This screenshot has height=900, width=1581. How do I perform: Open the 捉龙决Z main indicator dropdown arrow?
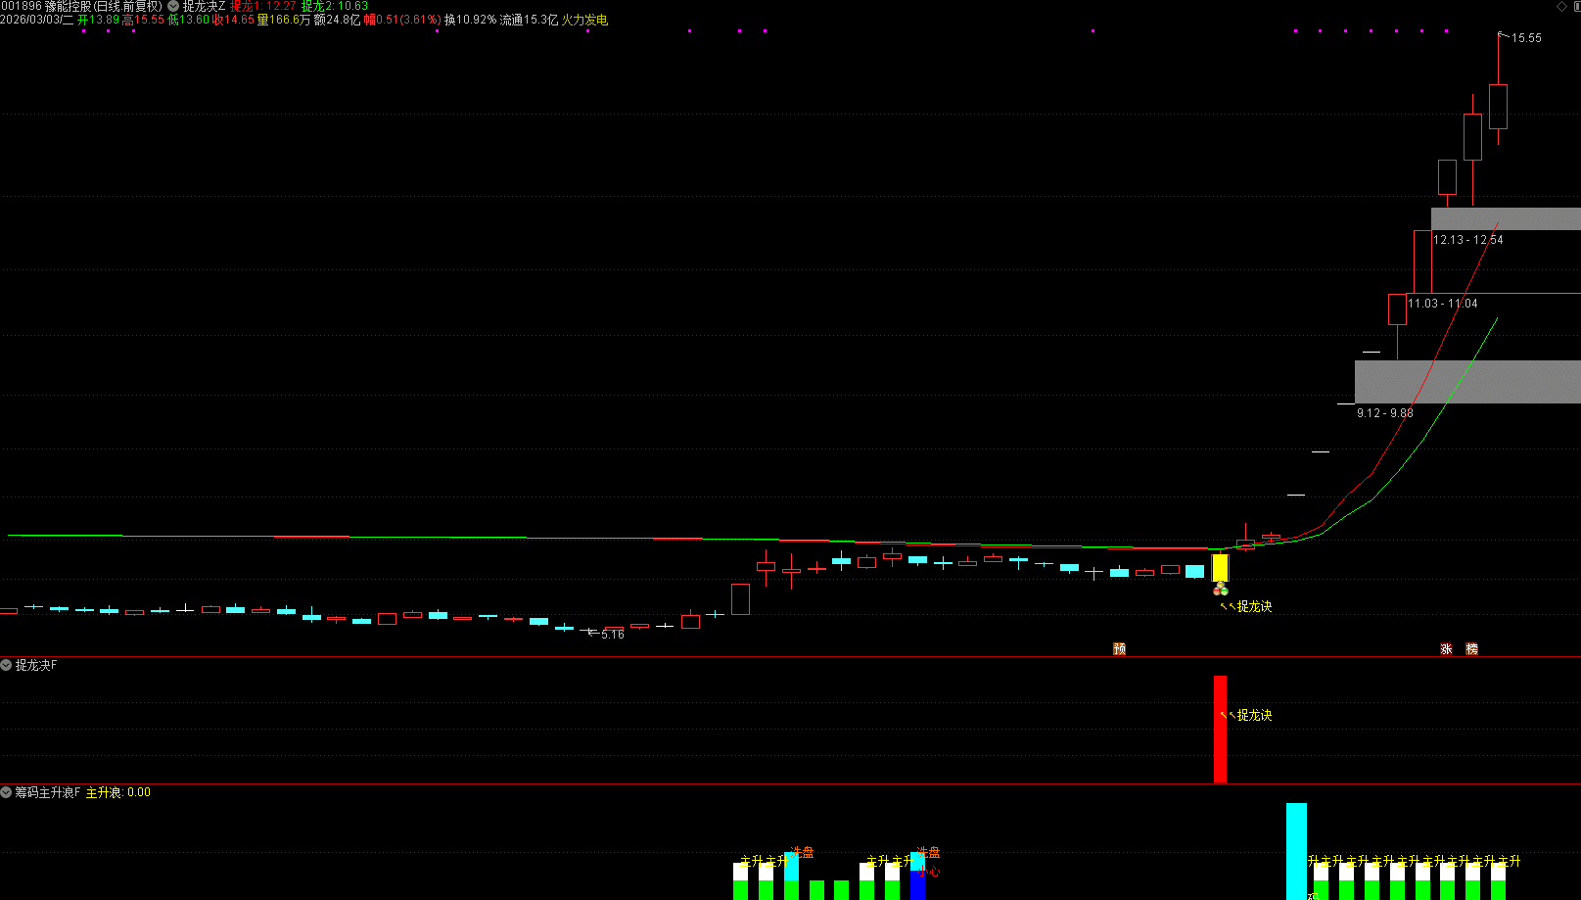tap(173, 6)
